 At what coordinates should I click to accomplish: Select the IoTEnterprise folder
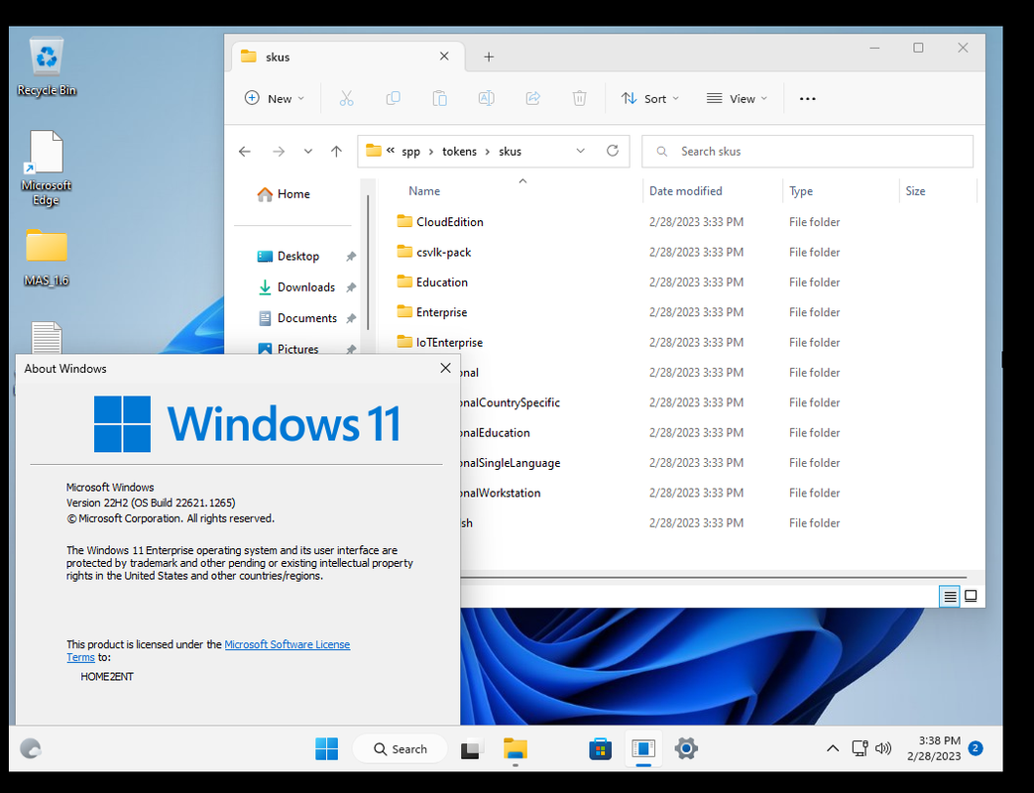(x=440, y=343)
